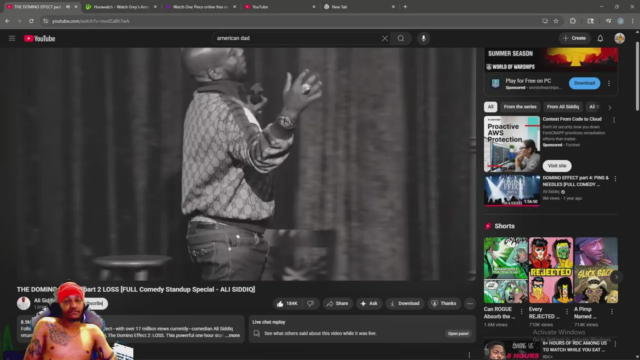View site information icon in address bar

[x=45, y=21]
